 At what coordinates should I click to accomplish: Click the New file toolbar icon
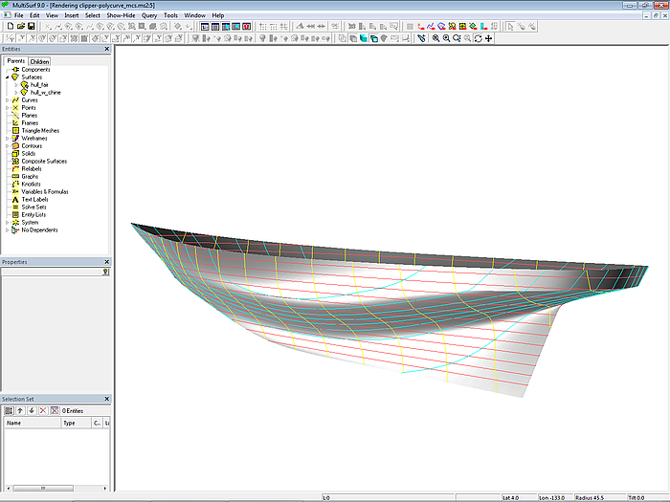click(9, 26)
